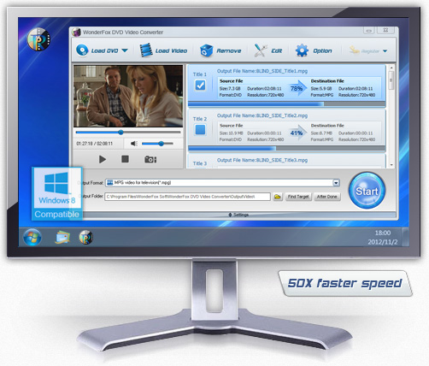Click the app icon in title bar
Screen dimensions: 429x366
point(76,32)
